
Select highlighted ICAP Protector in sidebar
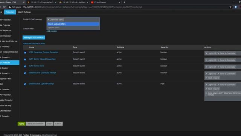(x=9, y=63)
